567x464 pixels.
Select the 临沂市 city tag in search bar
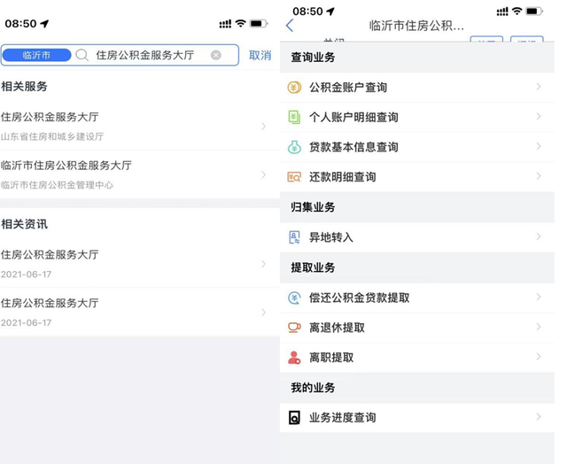pos(36,55)
